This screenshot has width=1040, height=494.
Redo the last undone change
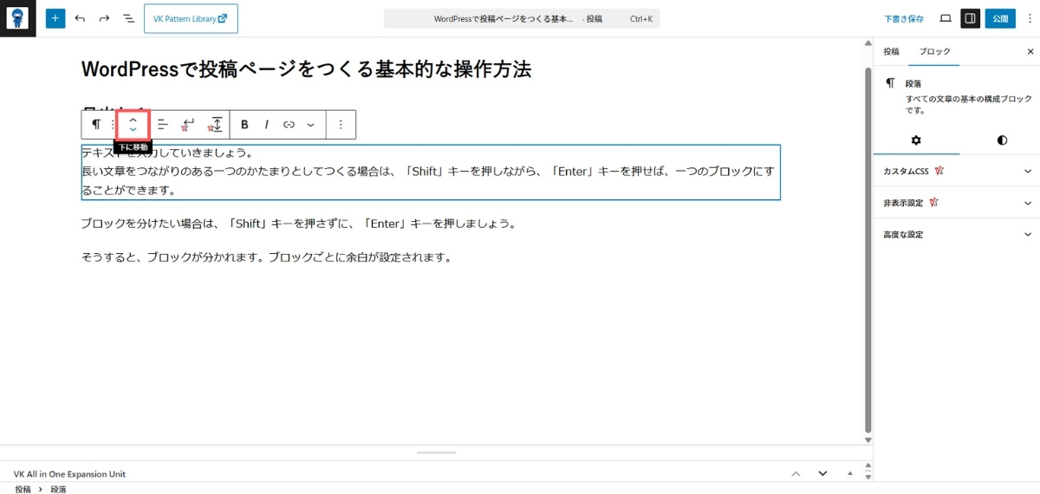(x=104, y=18)
